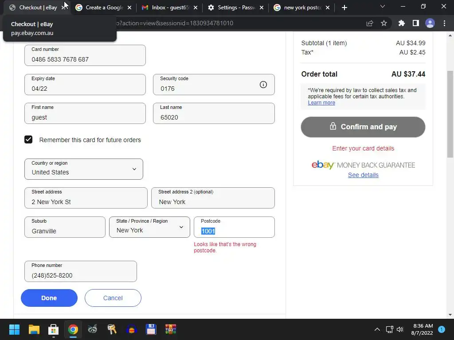The height and width of the screenshot is (340, 454).
Task: Show hidden system tray icons
Action: pos(377,329)
